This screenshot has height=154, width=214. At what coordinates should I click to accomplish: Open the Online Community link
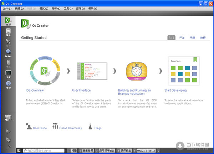tap(71, 128)
